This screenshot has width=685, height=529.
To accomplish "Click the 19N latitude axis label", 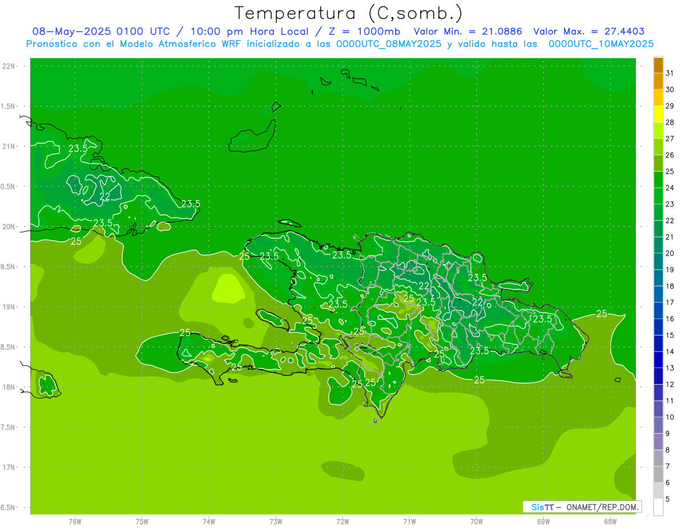I will (9, 306).
